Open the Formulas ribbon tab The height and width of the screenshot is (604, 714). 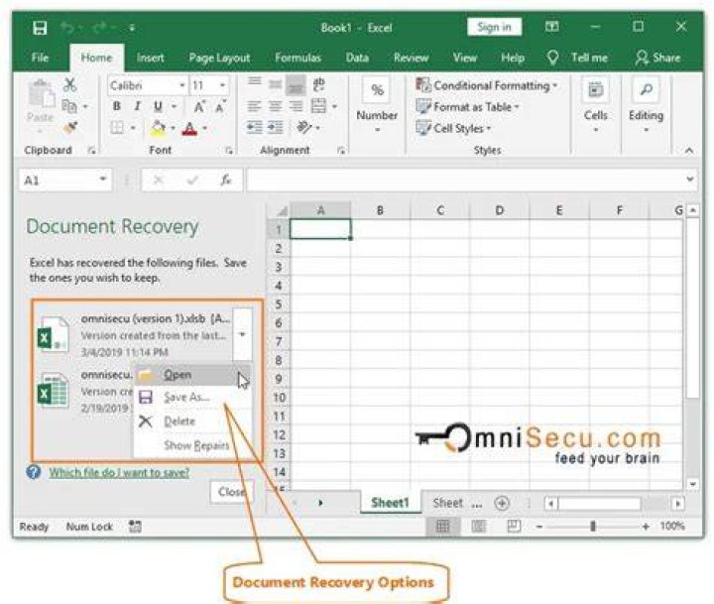(297, 58)
